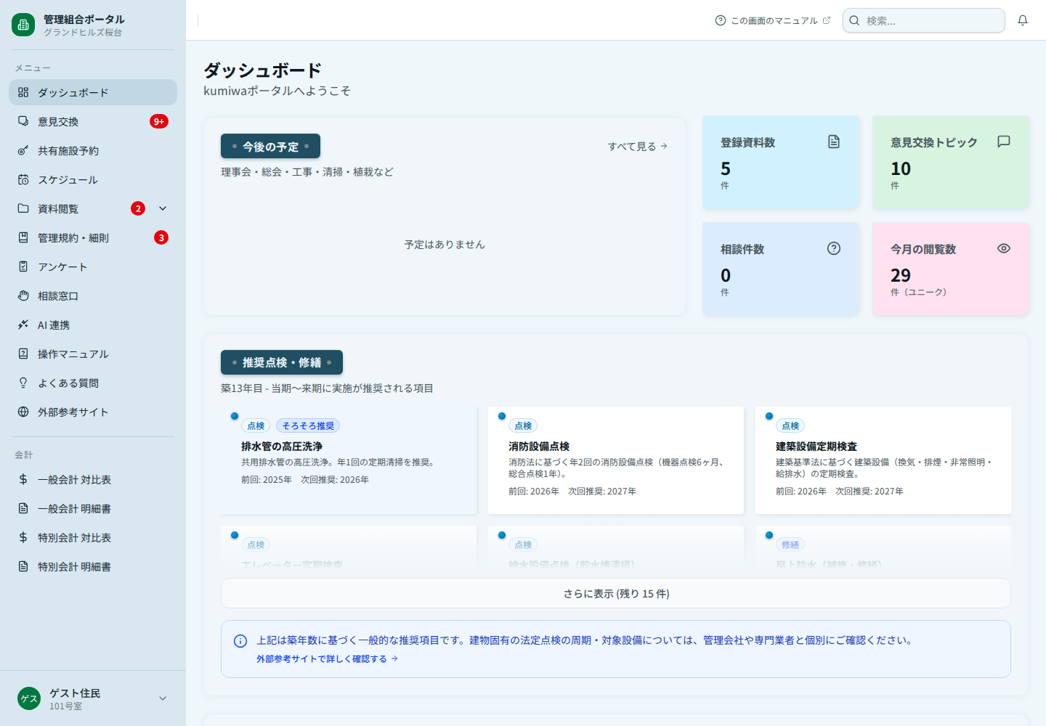Click the red badge 2 on 資料閲覧
Image resolution: width=1046 pixels, height=726 pixels.
138,208
